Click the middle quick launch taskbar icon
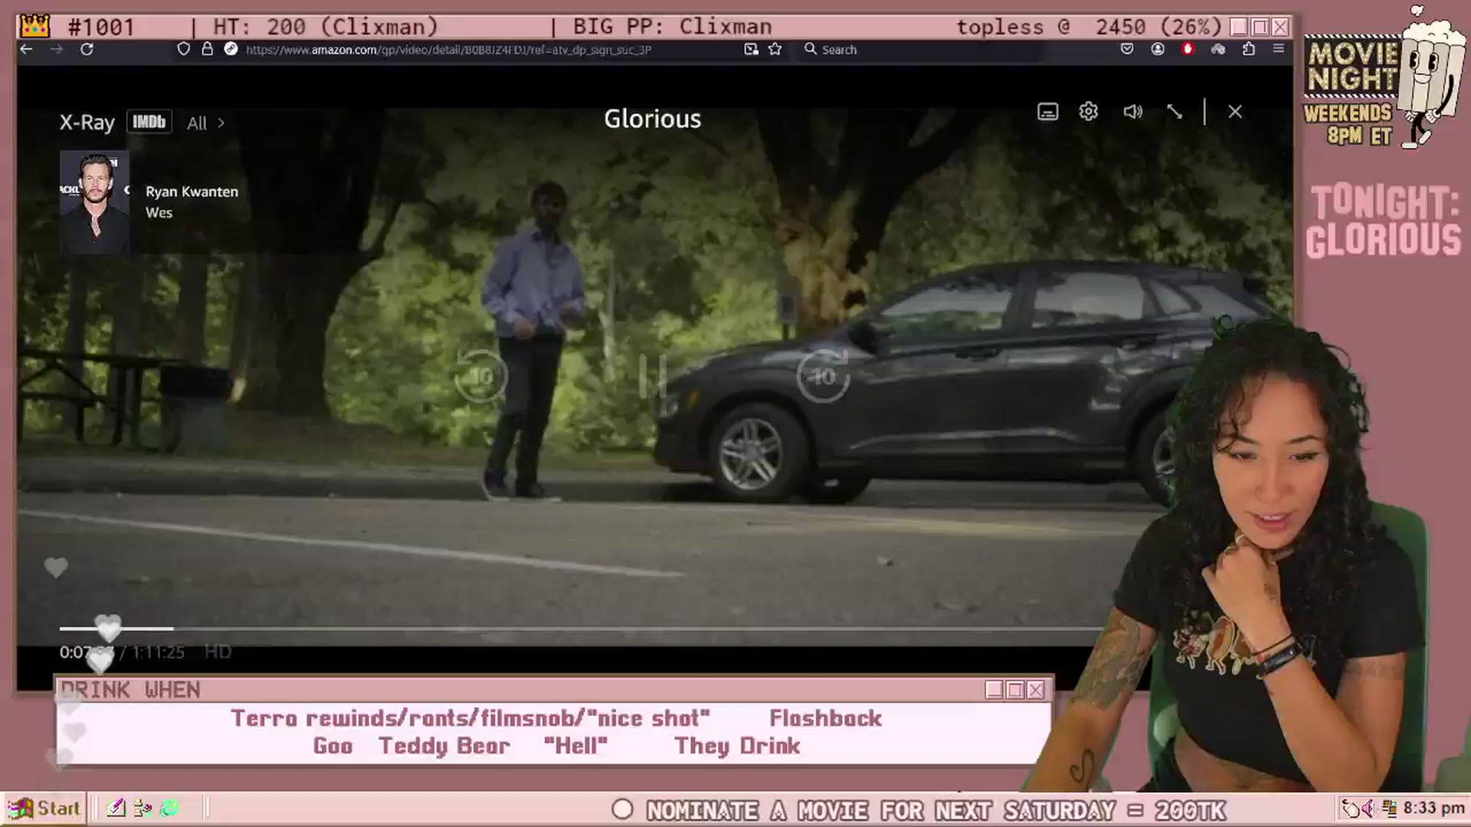The image size is (1471, 827). (x=143, y=808)
